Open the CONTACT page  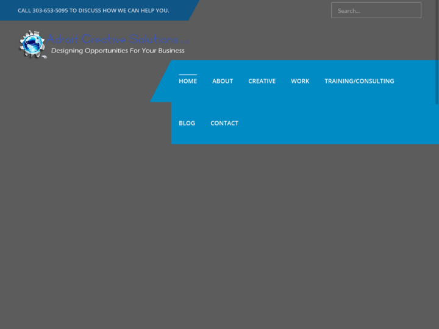[224, 123]
